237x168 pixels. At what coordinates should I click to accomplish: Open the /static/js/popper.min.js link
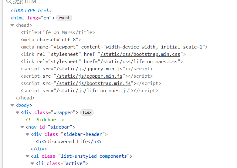click(x=89, y=76)
